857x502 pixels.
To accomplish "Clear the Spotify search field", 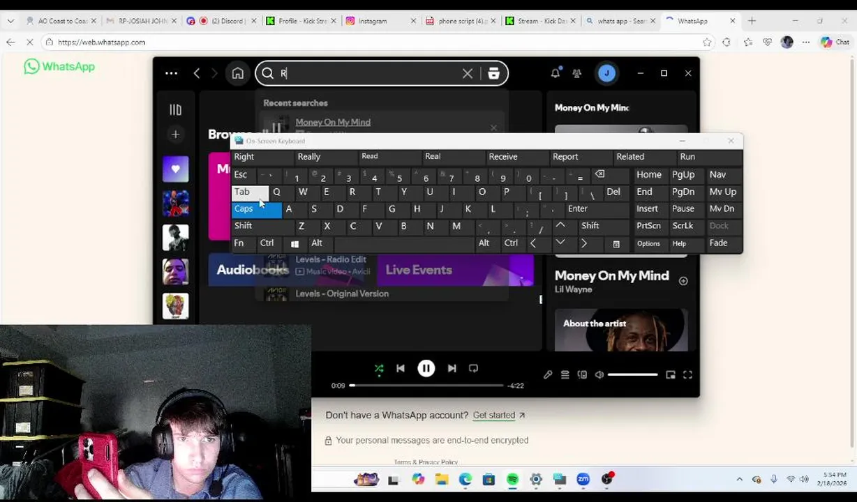I will point(468,73).
